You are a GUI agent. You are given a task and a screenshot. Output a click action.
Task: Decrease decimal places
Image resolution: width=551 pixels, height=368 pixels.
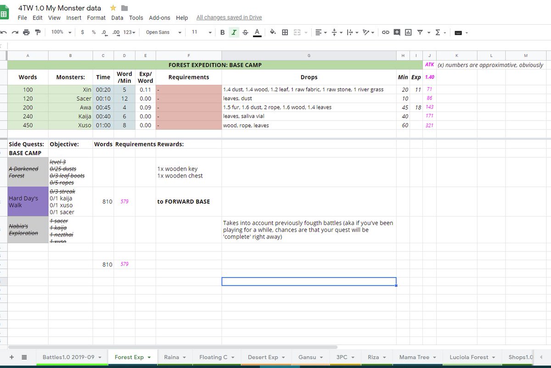105,32
